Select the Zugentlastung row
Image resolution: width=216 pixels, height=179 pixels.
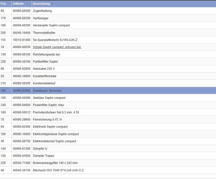42,11
